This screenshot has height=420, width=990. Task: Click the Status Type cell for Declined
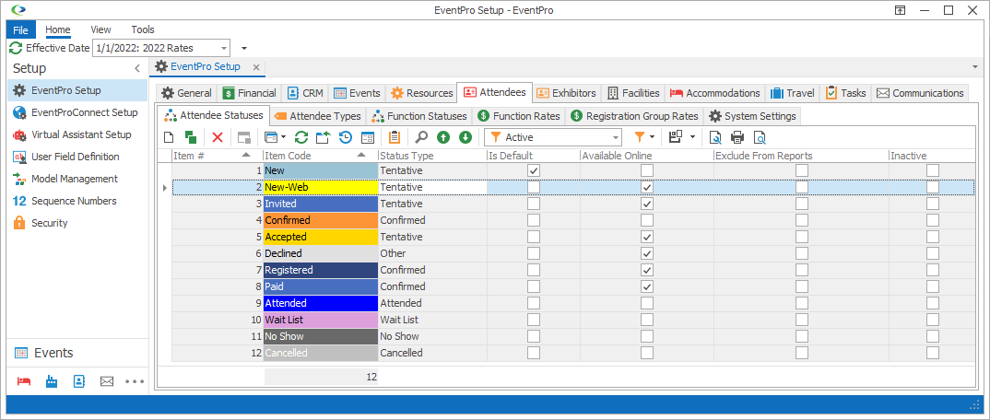click(432, 253)
